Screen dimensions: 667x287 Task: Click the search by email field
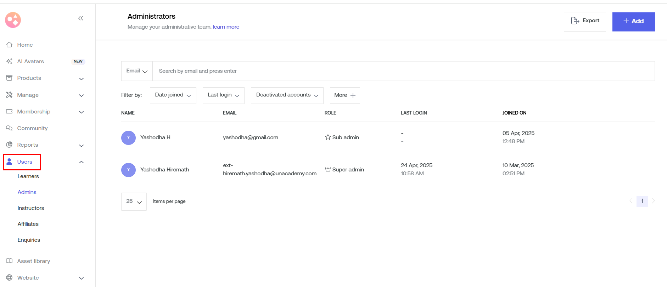(403, 71)
